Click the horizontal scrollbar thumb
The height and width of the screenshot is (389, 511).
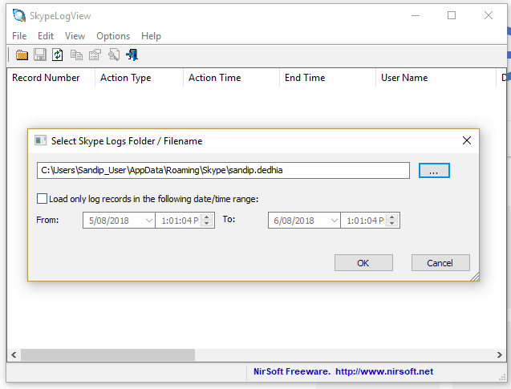click(107, 355)
